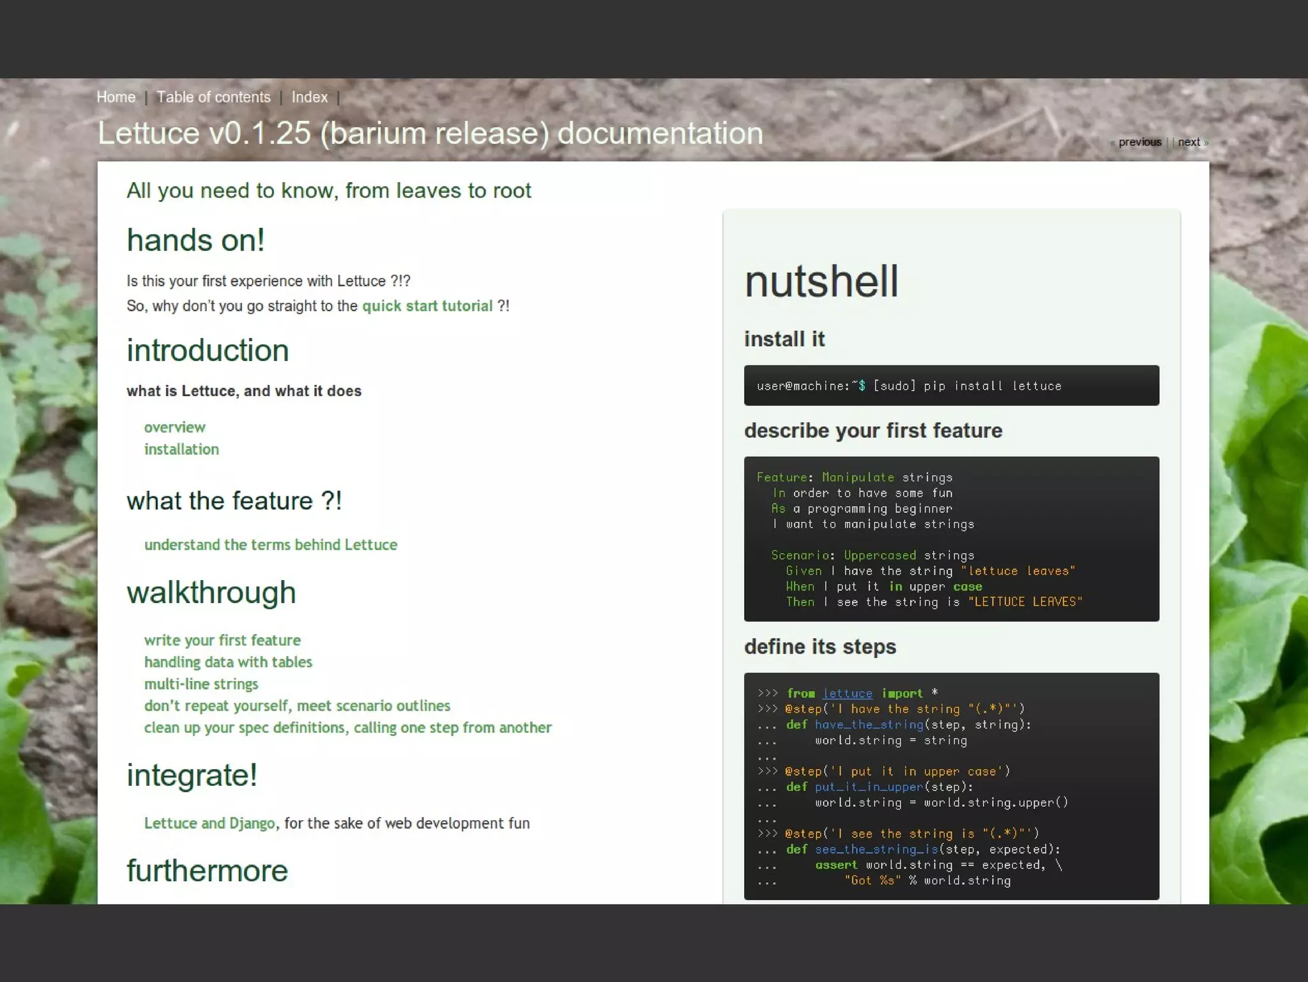Open the overview link
Image resolution: width=1308 pixels, height=982 pixels.
pyautogui.click(x=174, y=427)
